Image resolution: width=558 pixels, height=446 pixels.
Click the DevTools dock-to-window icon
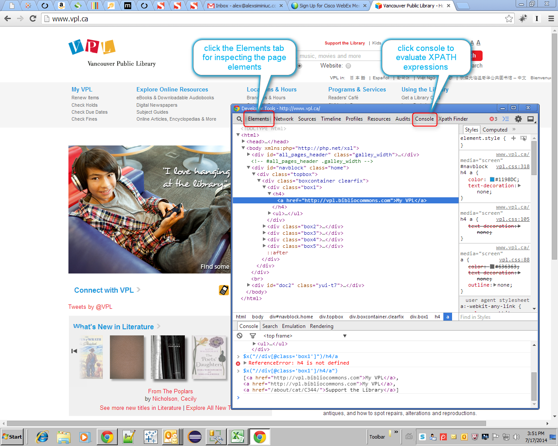531,119
